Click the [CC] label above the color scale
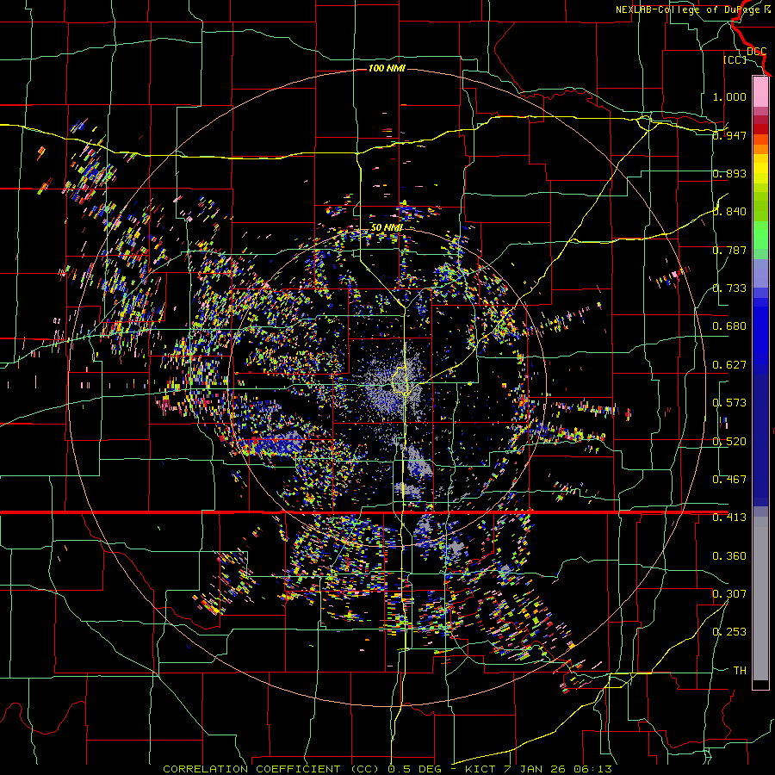775x775 pixels. (x=735, y=59)
